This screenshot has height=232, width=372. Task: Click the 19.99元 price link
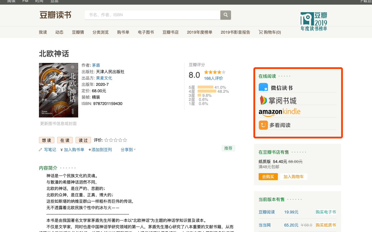291,212
